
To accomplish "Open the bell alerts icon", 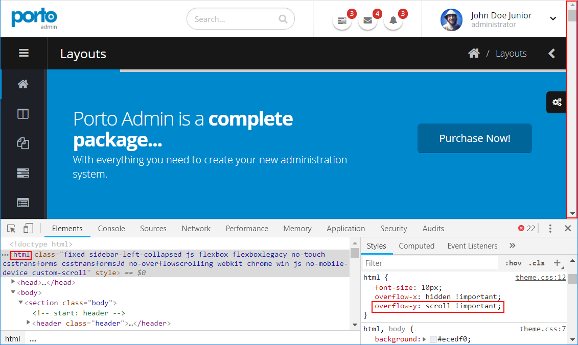I will [394, 20].
